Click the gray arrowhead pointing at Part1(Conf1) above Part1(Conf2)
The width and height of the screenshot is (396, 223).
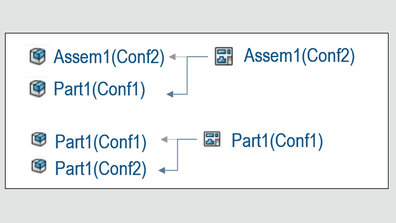click(164, 139)
